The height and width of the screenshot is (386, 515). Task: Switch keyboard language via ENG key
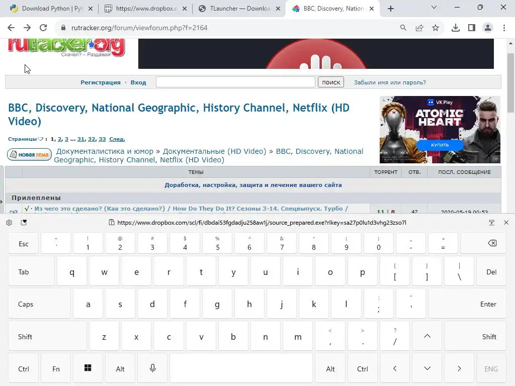(x=491, y=368)
